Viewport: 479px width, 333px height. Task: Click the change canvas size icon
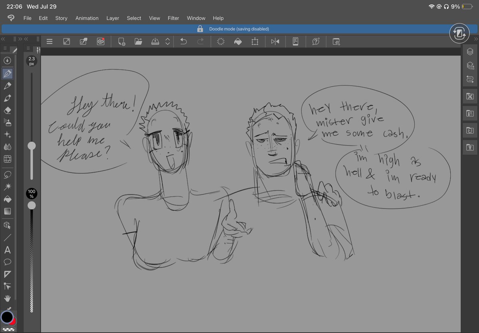(66, 42)
